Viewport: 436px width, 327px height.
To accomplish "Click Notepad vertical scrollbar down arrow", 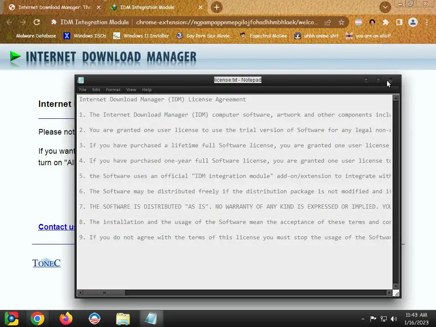I will coord(396,286).
